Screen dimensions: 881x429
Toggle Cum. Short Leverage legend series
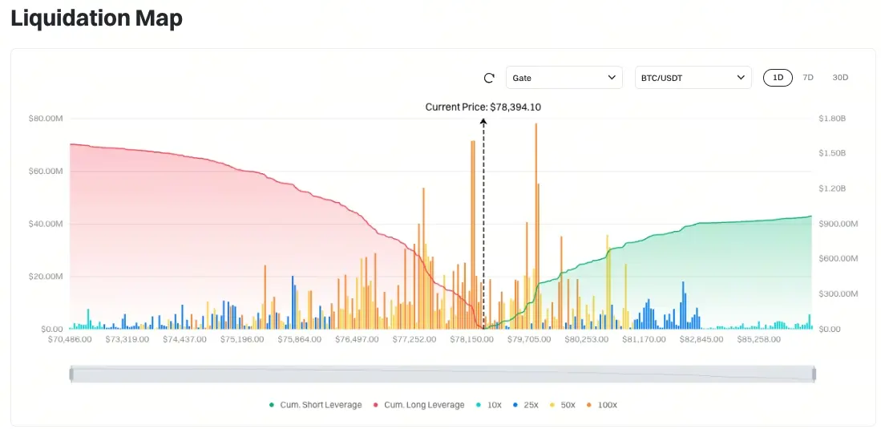[316, 405]
